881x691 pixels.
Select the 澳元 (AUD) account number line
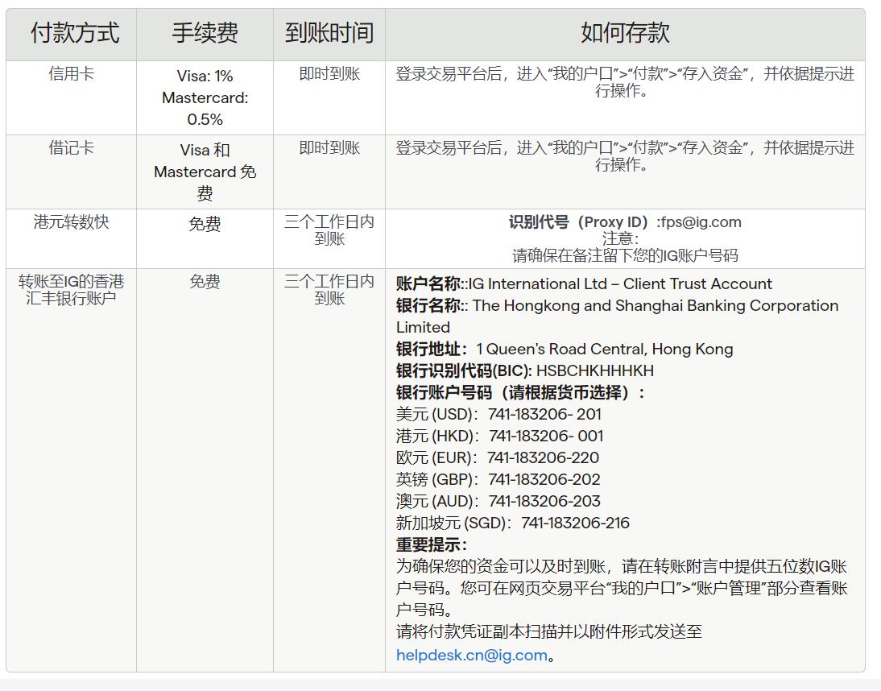[498, 501]
